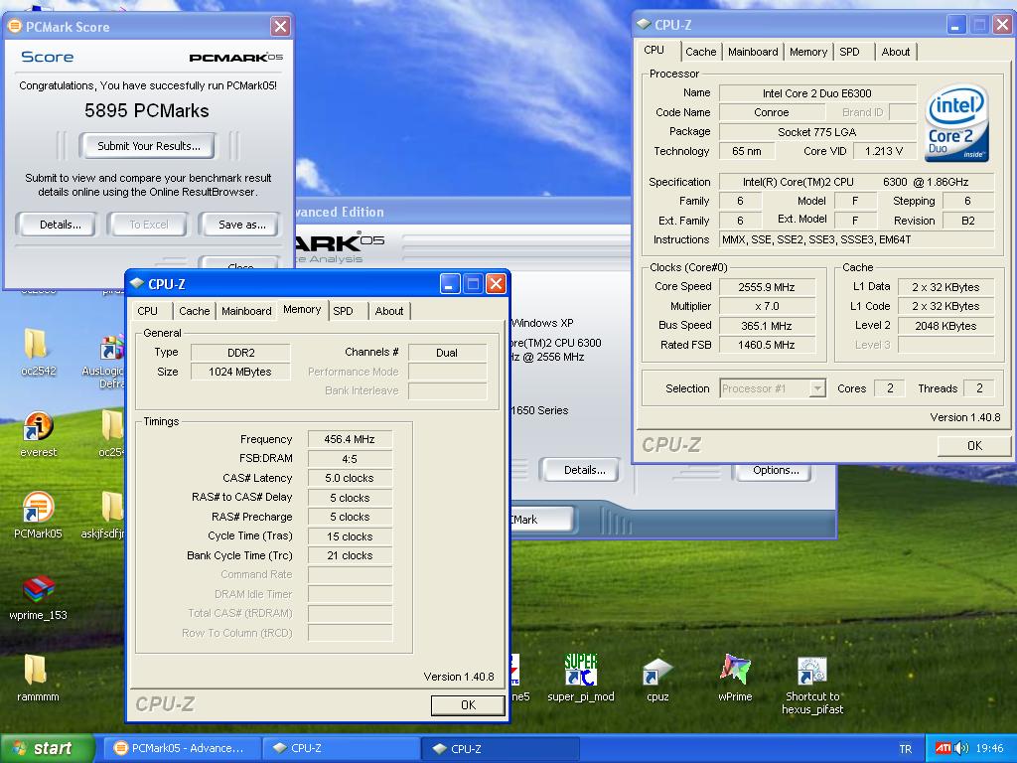This screenshot has height=763, width=1017.
Task: Click Details button in PCMark05 main window
Action: [x=584, y=470]
